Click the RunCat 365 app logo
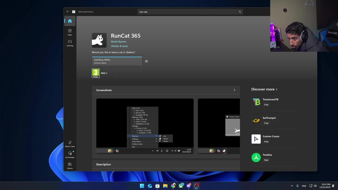 pyautogui.click(x=99, y=40)
